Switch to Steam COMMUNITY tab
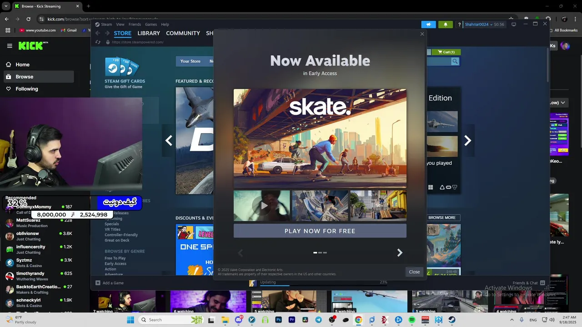The width and height of the screenshot is (582, 327). pos(183,33)
